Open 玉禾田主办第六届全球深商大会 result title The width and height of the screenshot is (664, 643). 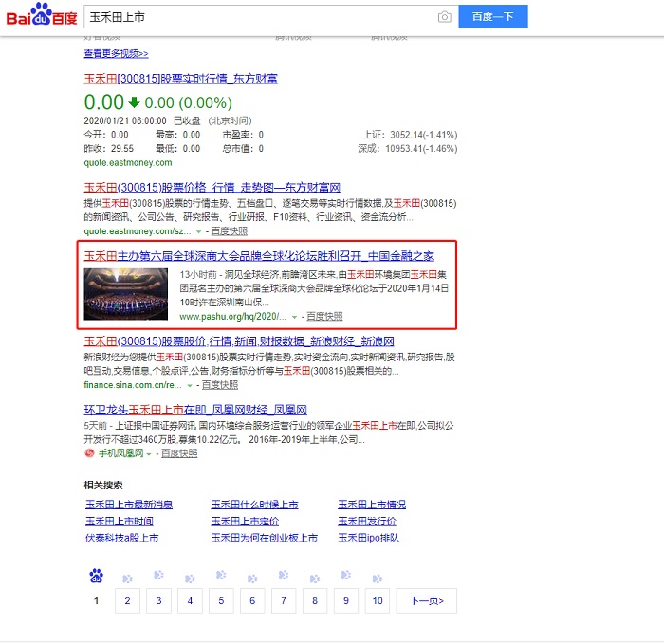coord(259,256)
